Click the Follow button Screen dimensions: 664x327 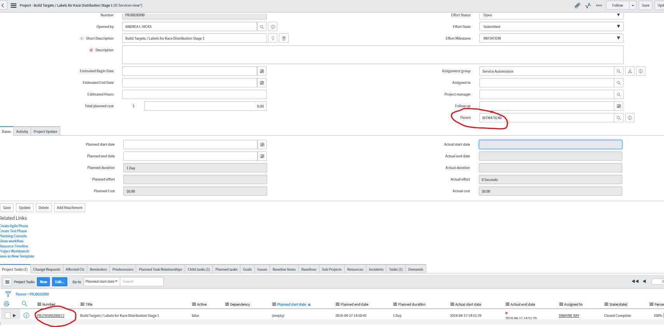pos(617,5)
